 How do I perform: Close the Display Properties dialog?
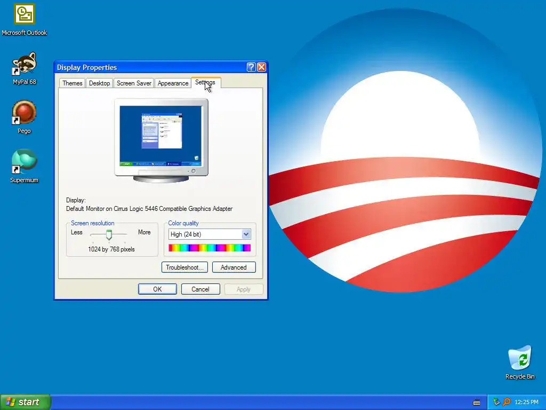(261, 67)
